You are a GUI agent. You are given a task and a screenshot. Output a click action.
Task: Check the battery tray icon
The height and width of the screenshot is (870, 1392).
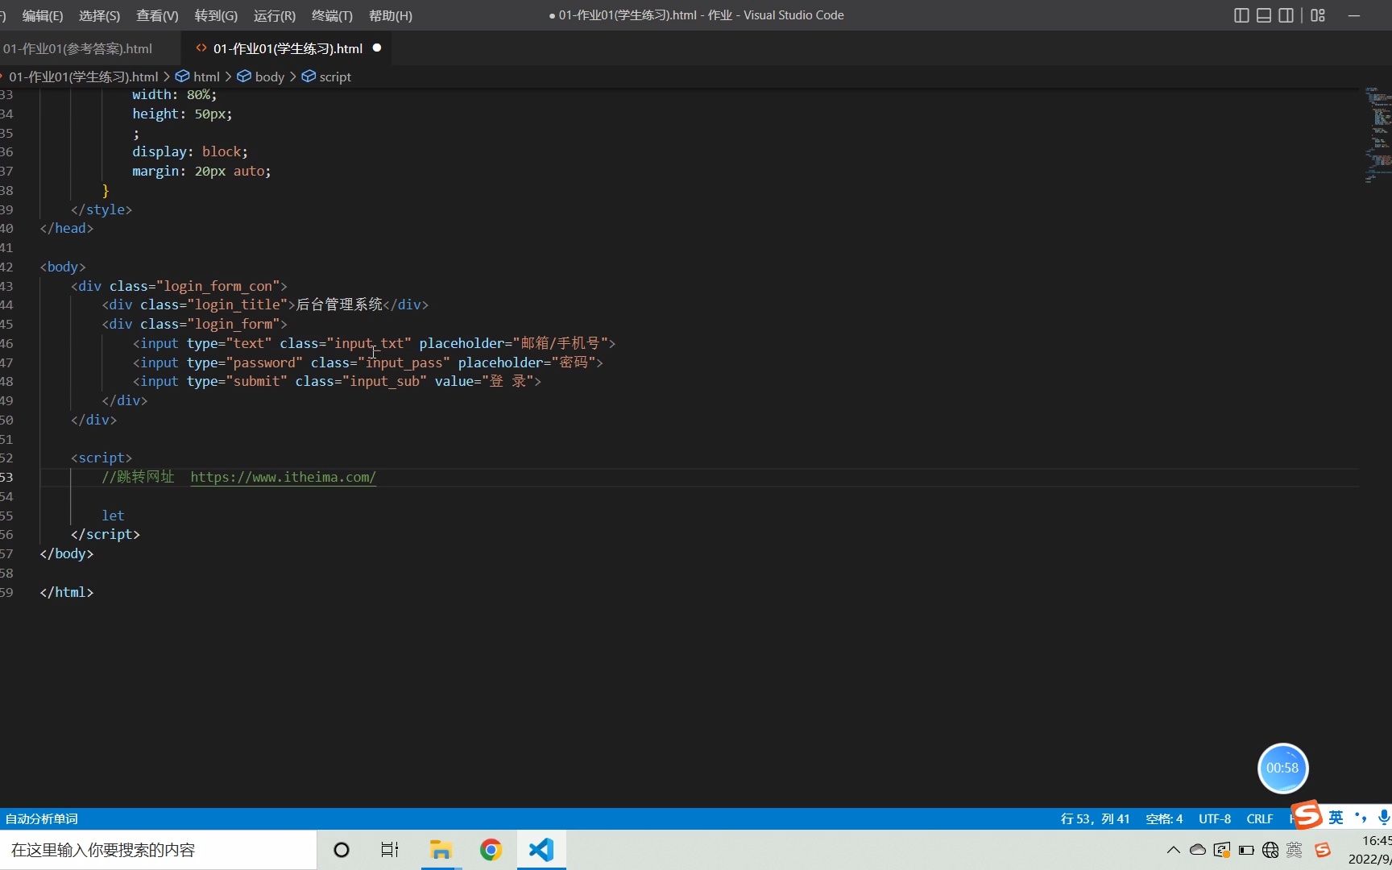1246,850
